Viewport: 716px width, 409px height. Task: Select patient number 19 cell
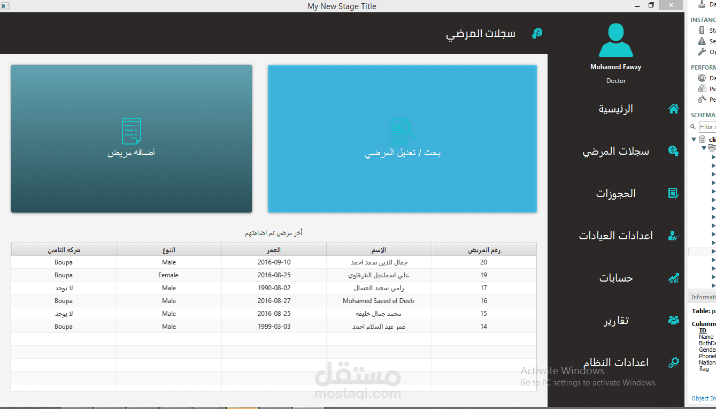[484, 275]
